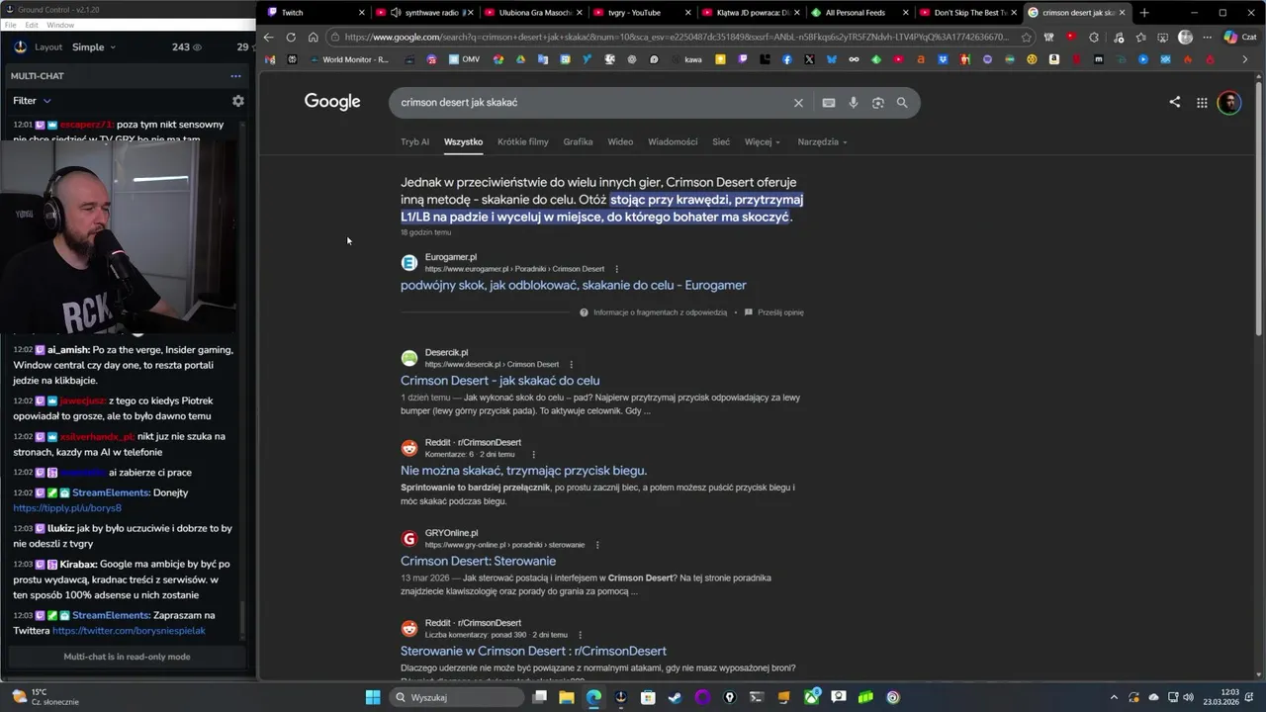This screenshot has width=1266, height=712.
Task: Switch to the Twitch browser tab
Action: tap(313, 13)
